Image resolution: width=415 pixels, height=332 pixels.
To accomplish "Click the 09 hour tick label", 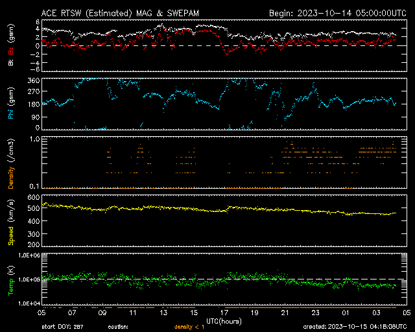I will (x=102, y=313).
